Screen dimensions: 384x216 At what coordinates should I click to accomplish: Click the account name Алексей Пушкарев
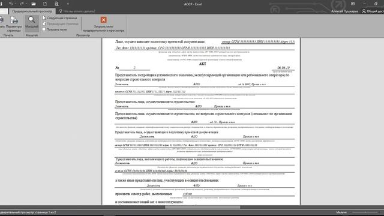point(344,11)
